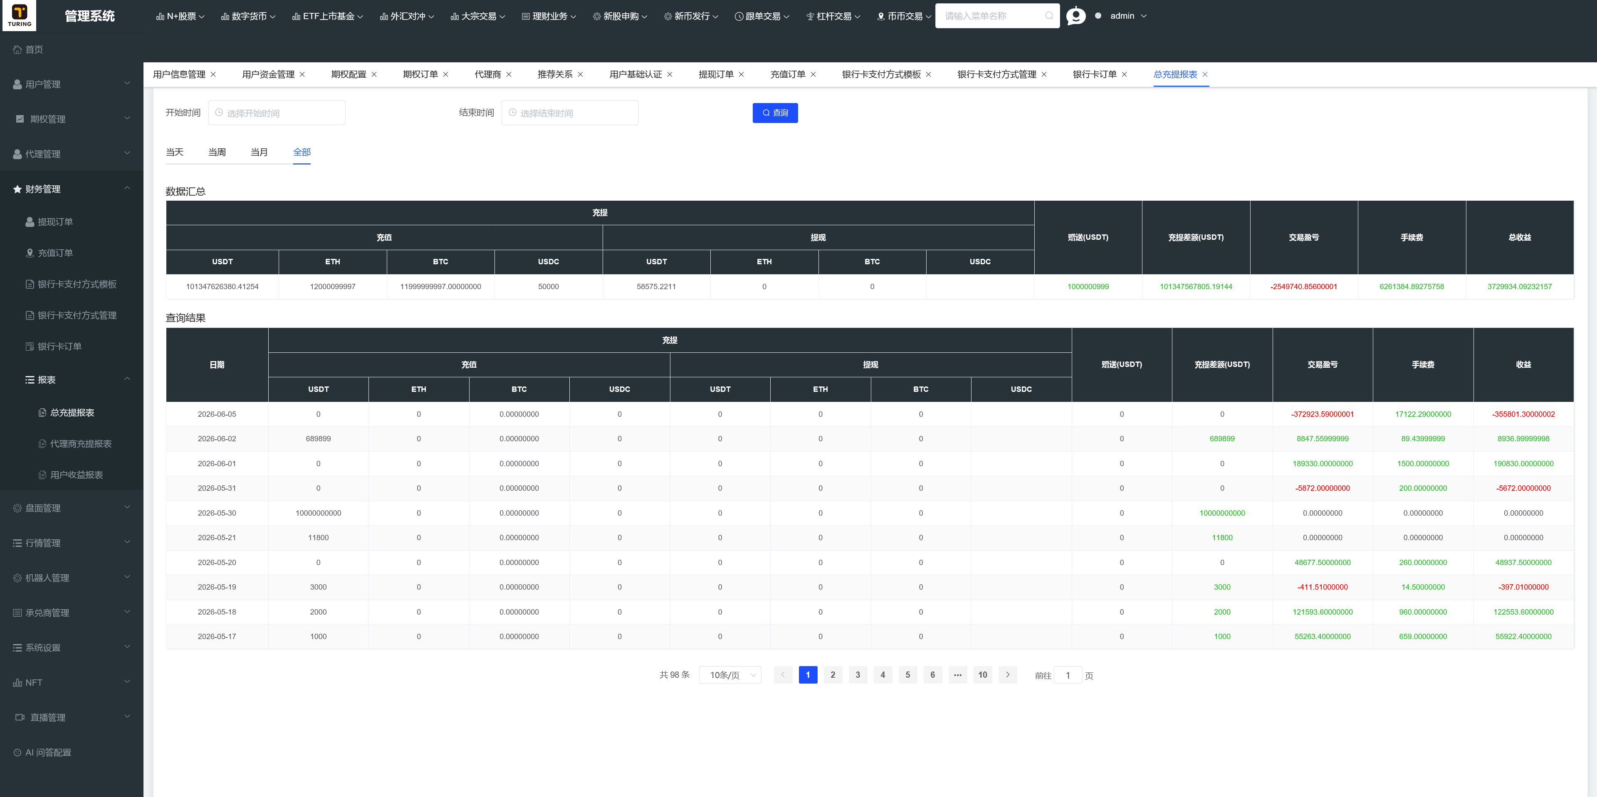1597x797 pixels.
Task: Click the chart icon next to 期权管理
Action: pos(20,119)
